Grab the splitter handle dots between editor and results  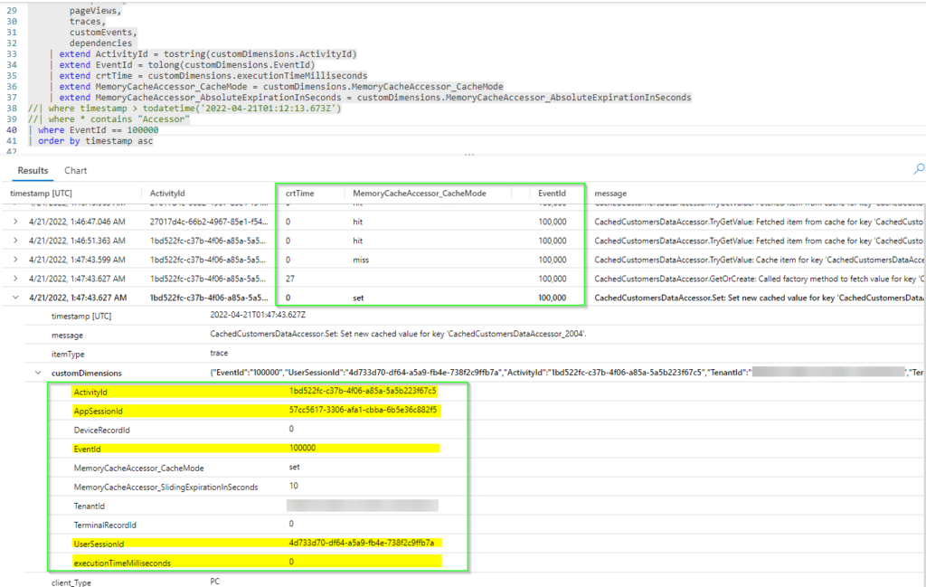pos(469,155)
